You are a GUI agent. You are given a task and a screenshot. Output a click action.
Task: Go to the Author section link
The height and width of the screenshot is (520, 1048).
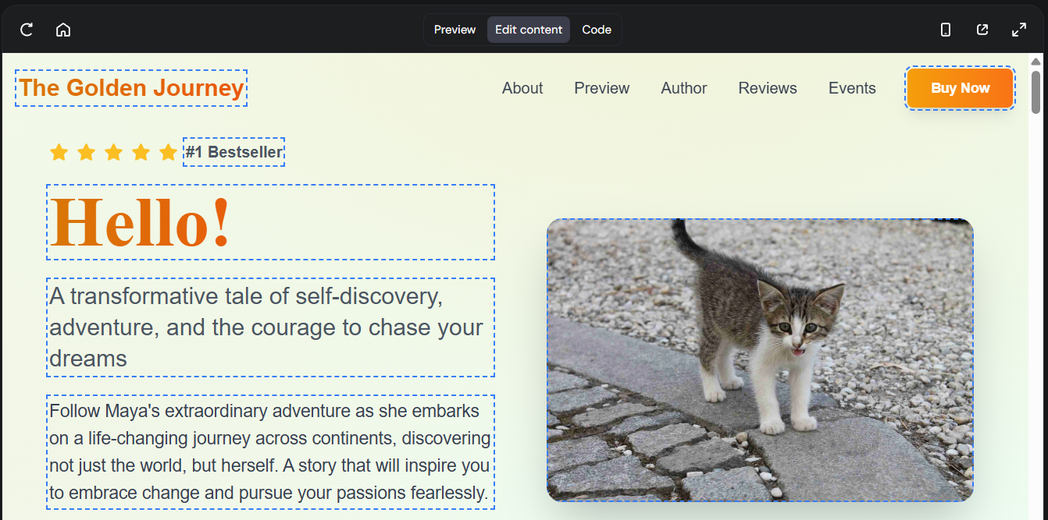pos(684,88)
